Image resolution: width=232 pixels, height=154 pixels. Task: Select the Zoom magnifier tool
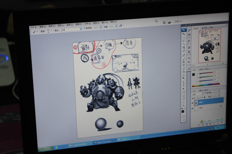pos(184,105)
